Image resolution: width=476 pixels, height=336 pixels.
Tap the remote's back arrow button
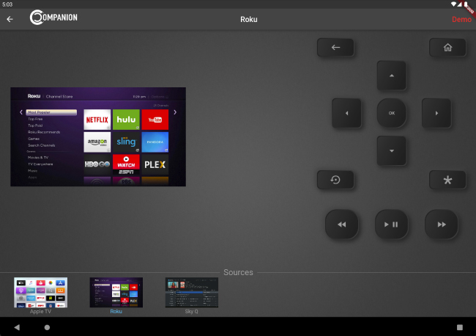(x=335, y=48)
